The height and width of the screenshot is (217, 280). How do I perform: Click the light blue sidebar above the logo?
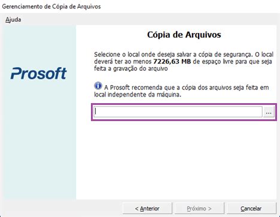coord(39,45)
